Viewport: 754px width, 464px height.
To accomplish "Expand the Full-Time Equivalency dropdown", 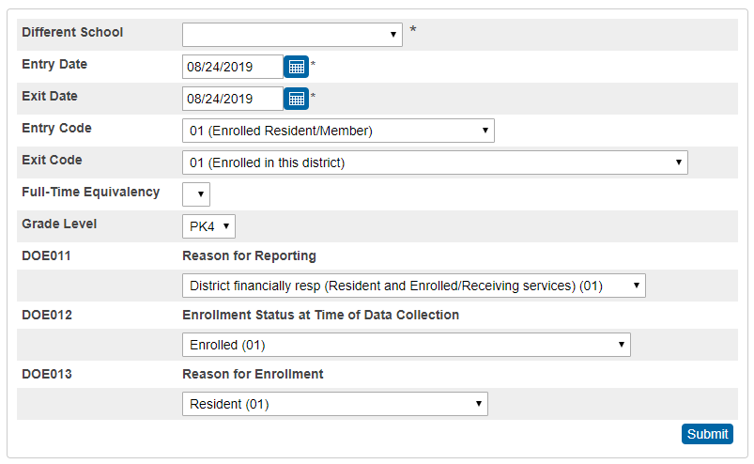I will 196,194.
